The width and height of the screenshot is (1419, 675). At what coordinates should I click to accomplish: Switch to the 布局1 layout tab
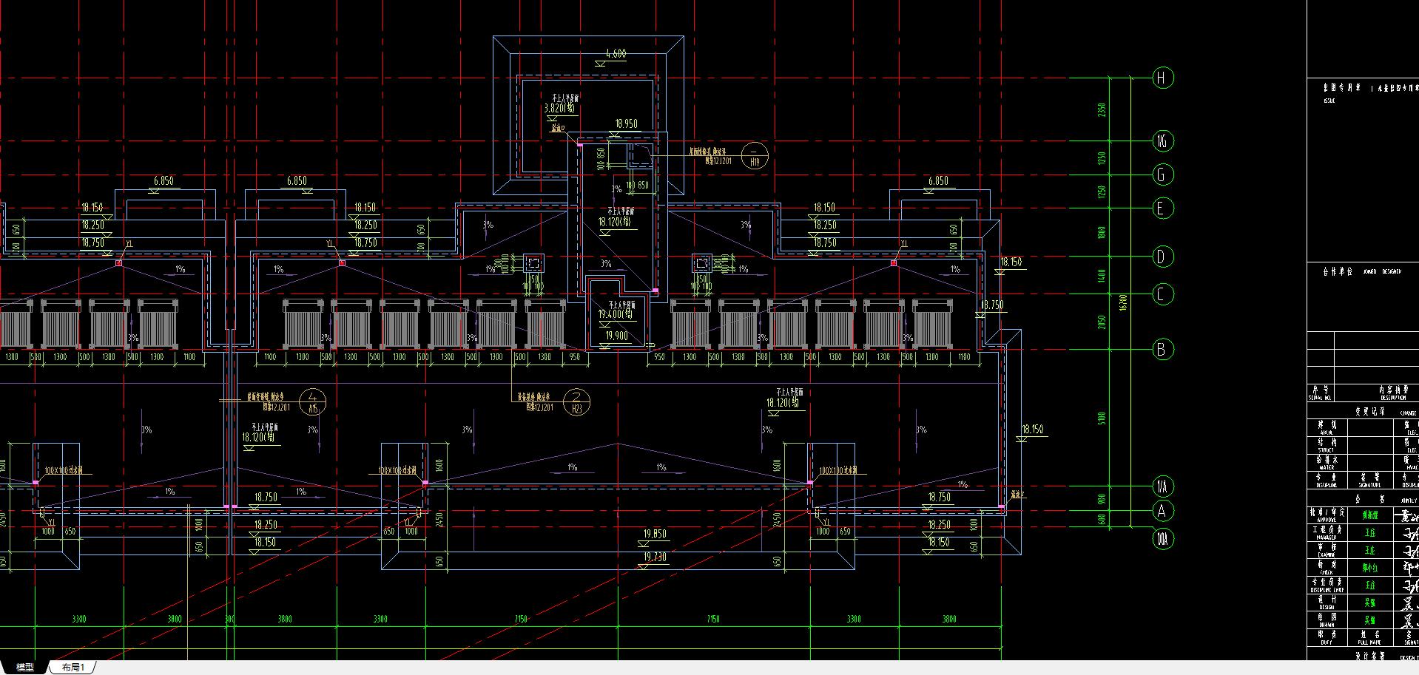click(73, 668)
